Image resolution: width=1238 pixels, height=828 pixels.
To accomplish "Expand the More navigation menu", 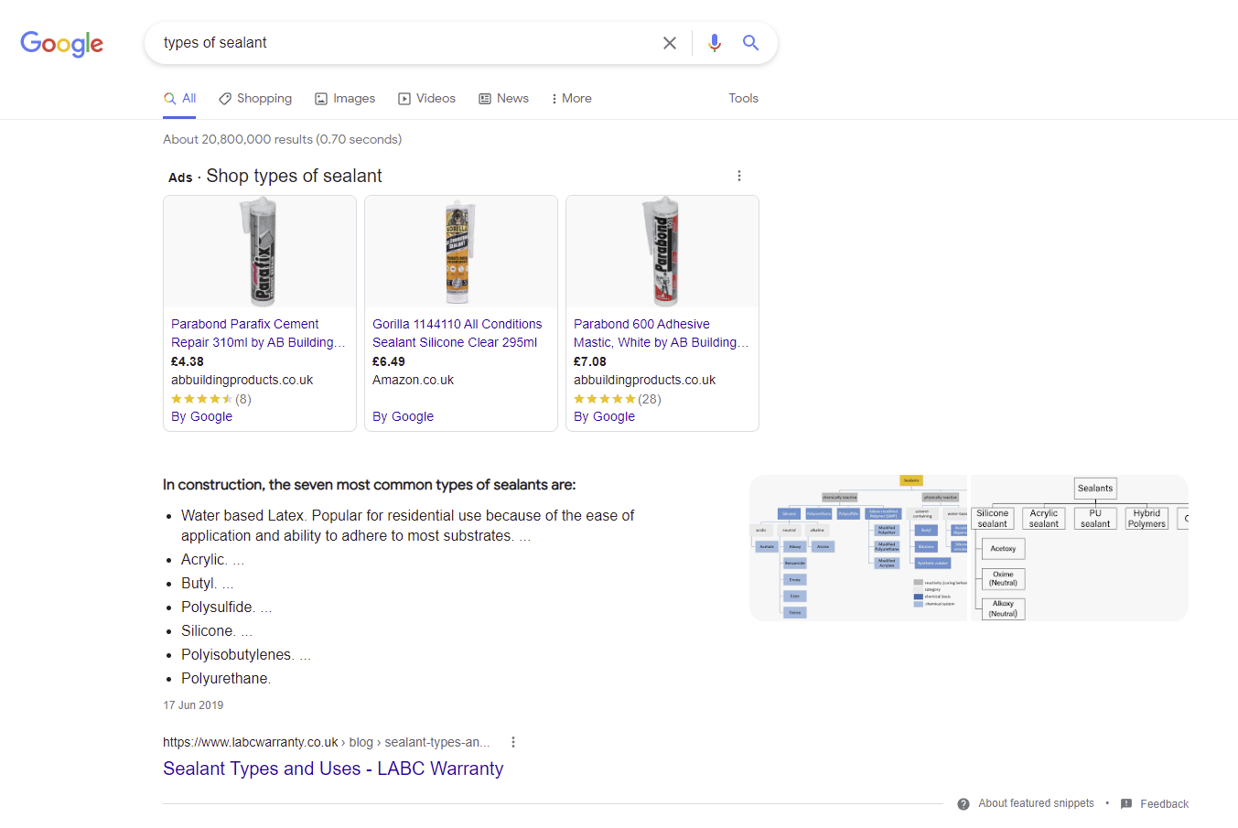I will [x=570, y=98].
